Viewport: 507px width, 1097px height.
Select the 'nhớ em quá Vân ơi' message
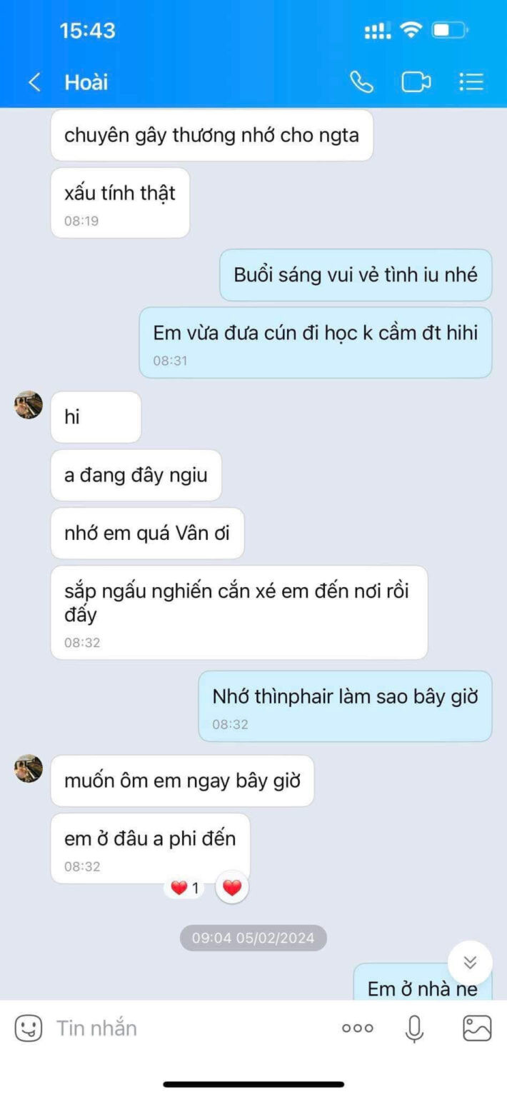[147, 533]
